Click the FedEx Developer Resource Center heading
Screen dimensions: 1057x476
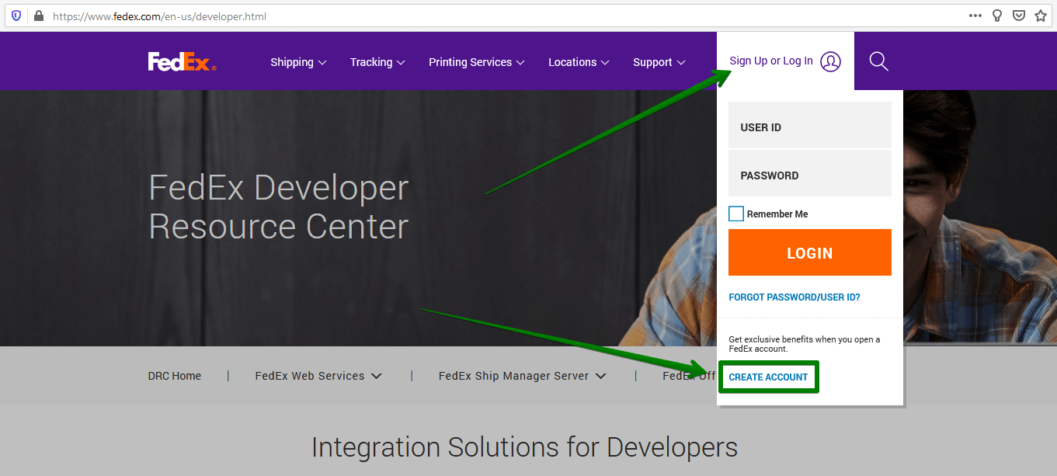(279, 207)
